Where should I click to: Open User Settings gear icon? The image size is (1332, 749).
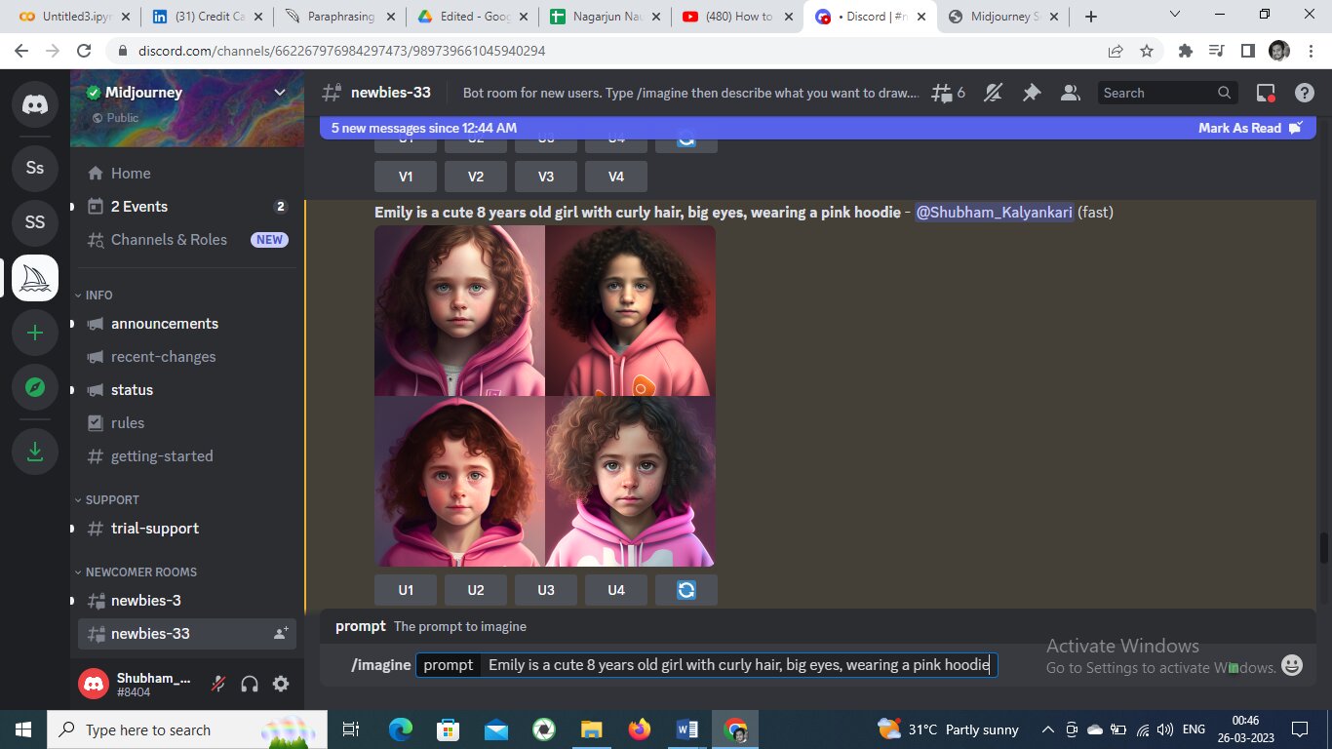coord(281,684)
